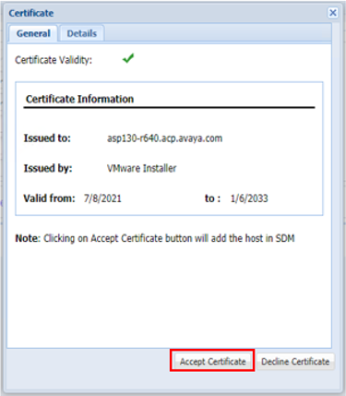Viewport: 346px width, 396px height.
Task: Click the Certificate Validity label
Action: click(54, 60)
